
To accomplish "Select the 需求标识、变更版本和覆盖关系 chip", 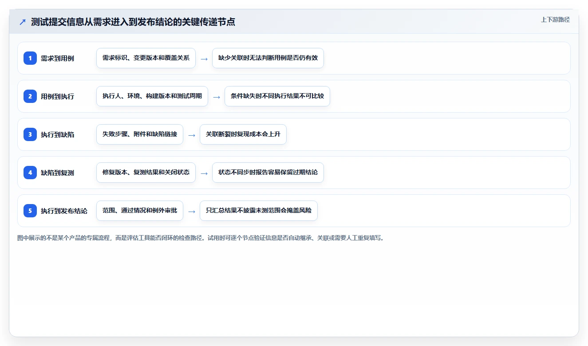I will 146,58.
